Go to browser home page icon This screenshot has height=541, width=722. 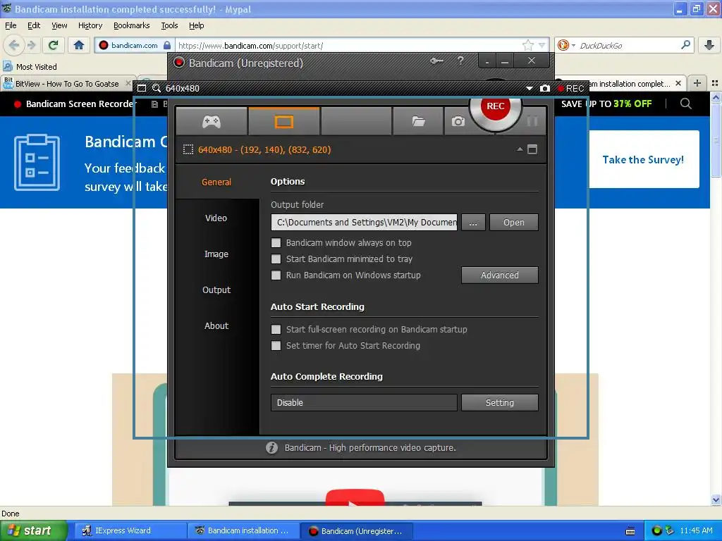click(79, 45)
